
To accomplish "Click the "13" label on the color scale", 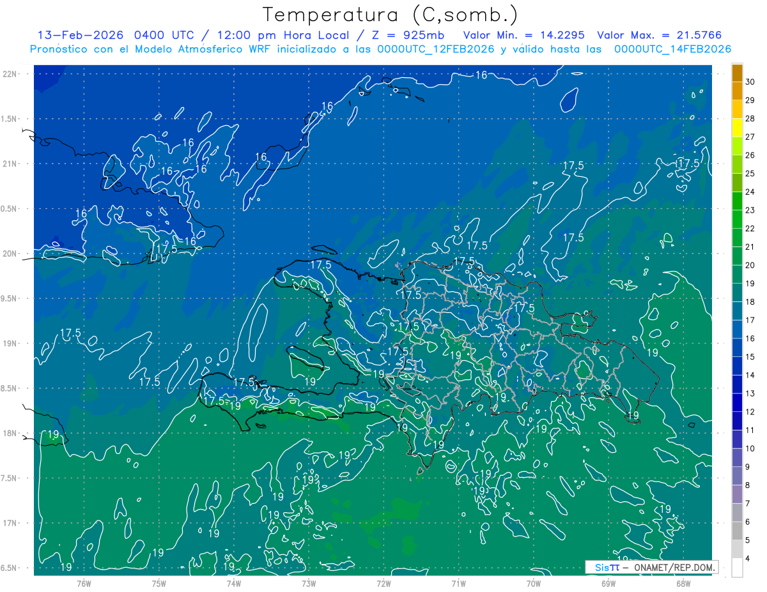I will pos(750,394).
